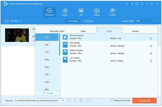The width and height of the screenshot is (162, 107).
Task: Choose the Medium Quality MP3 preset
Action: pos(109,52)
